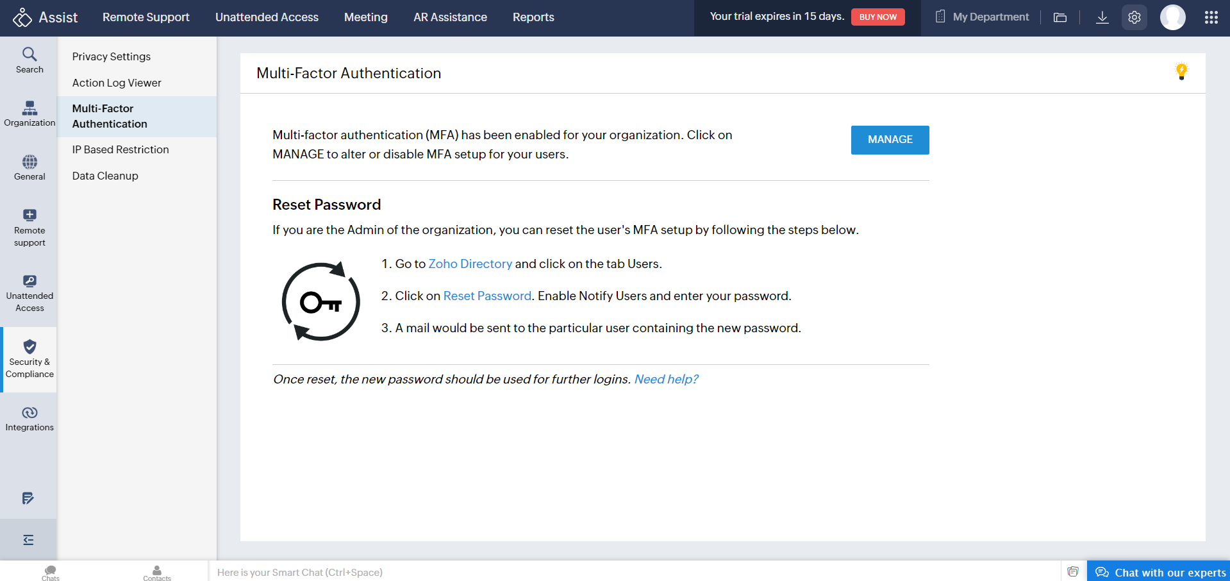
Task: Open the apps grid launcher
Action: [1211, 17]
